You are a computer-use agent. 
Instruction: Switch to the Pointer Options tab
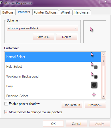click(x=45, y=12)
